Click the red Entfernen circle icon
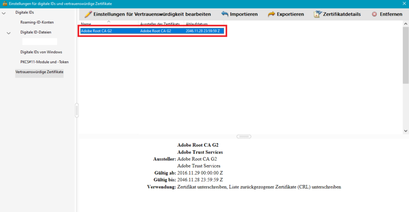Screen dimensions: 409x212 pos(374,14)
